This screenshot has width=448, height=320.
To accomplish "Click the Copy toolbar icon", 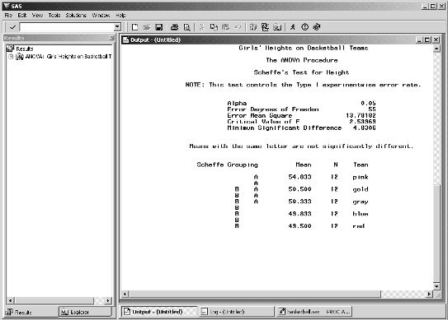I will click(214, 27).
